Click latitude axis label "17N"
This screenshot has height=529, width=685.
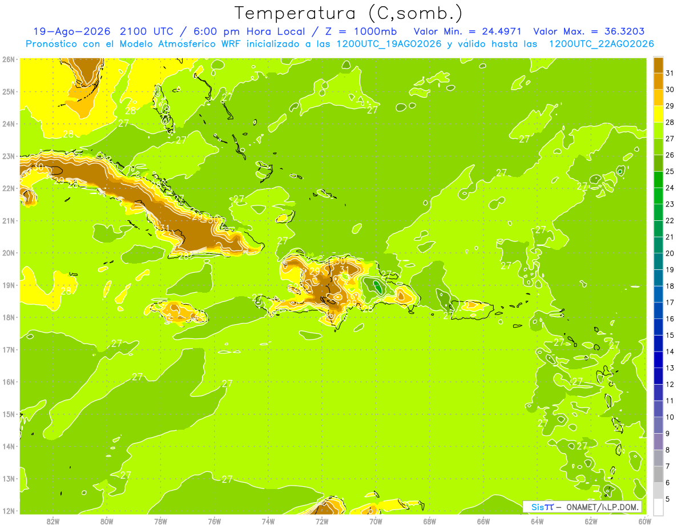[8, 349]
